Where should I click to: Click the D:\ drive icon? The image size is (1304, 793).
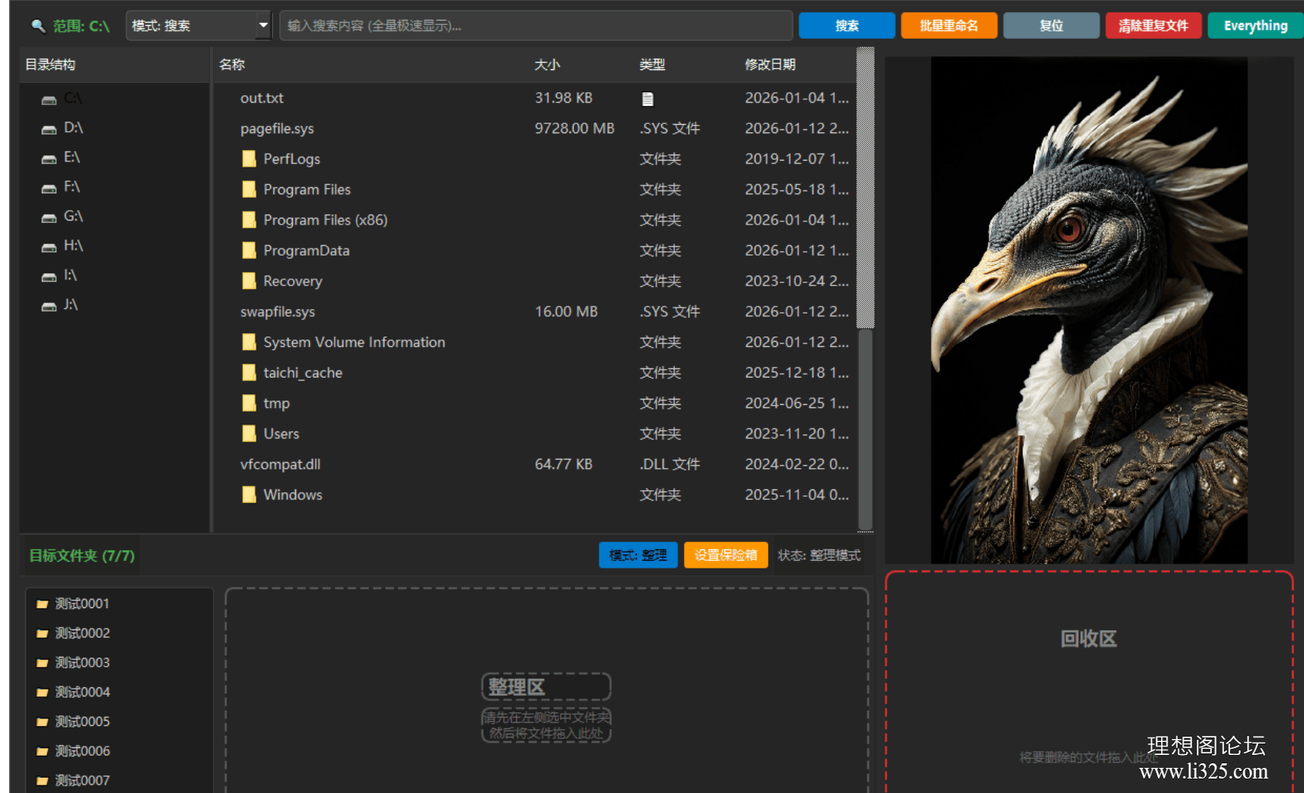click(48, 129)
